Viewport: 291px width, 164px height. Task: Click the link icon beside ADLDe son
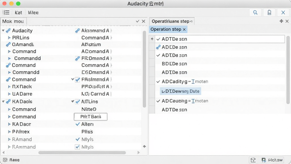(x=158, y=47)
